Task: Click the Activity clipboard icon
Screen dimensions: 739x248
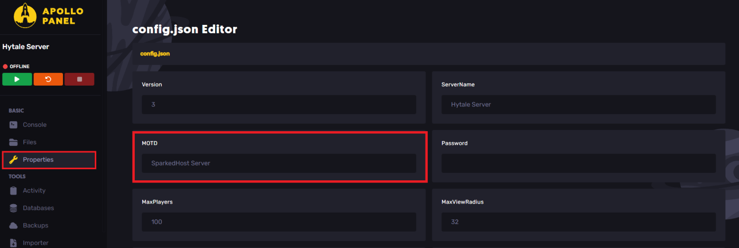Action: pyautogui.click(x=14, y=190)
